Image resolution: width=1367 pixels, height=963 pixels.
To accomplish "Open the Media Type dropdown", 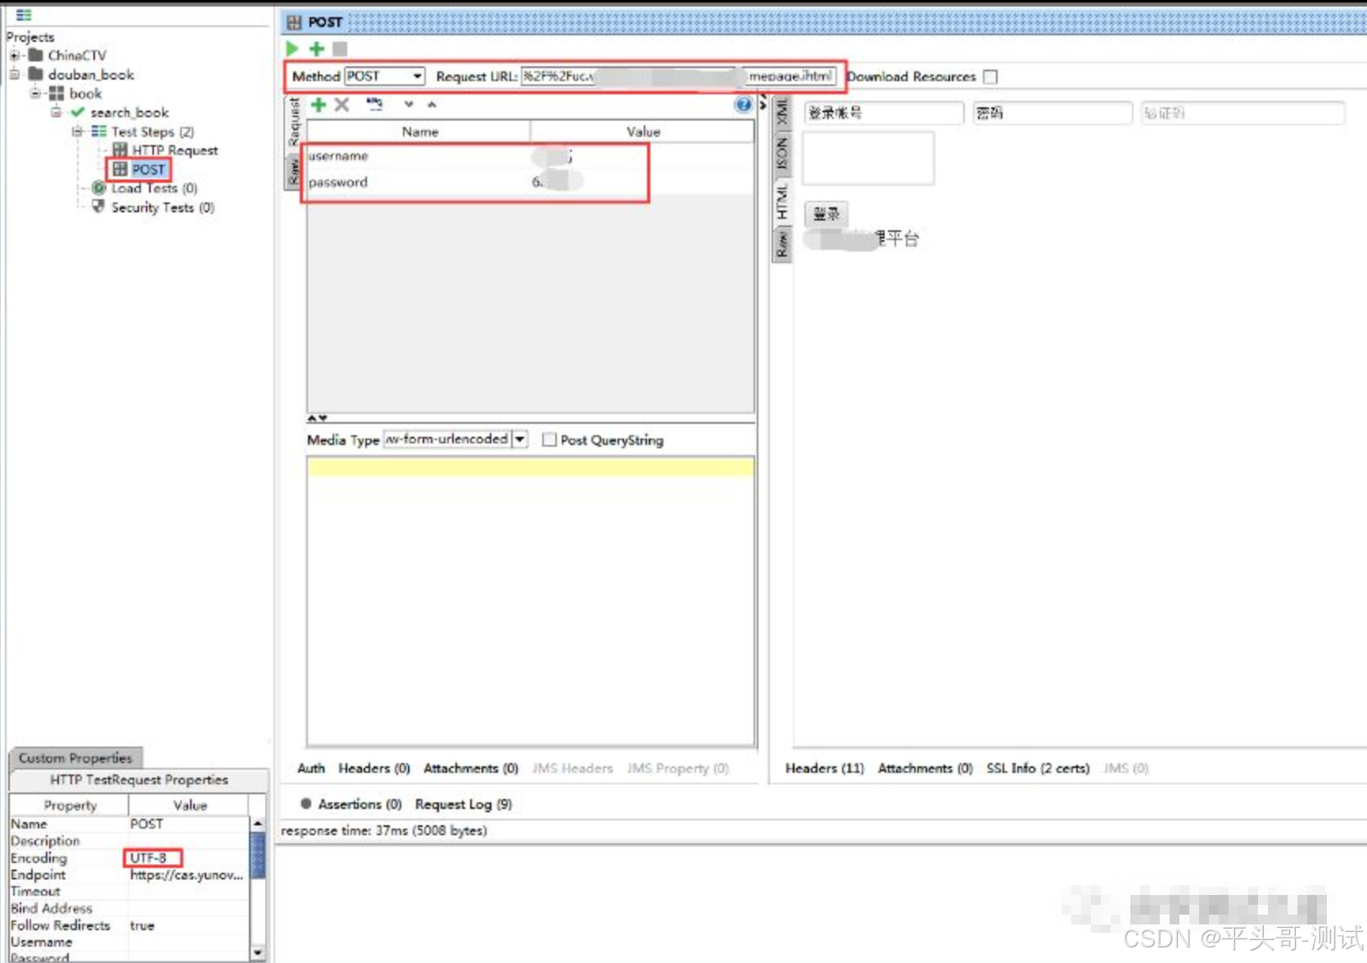I will pos(520,439).
